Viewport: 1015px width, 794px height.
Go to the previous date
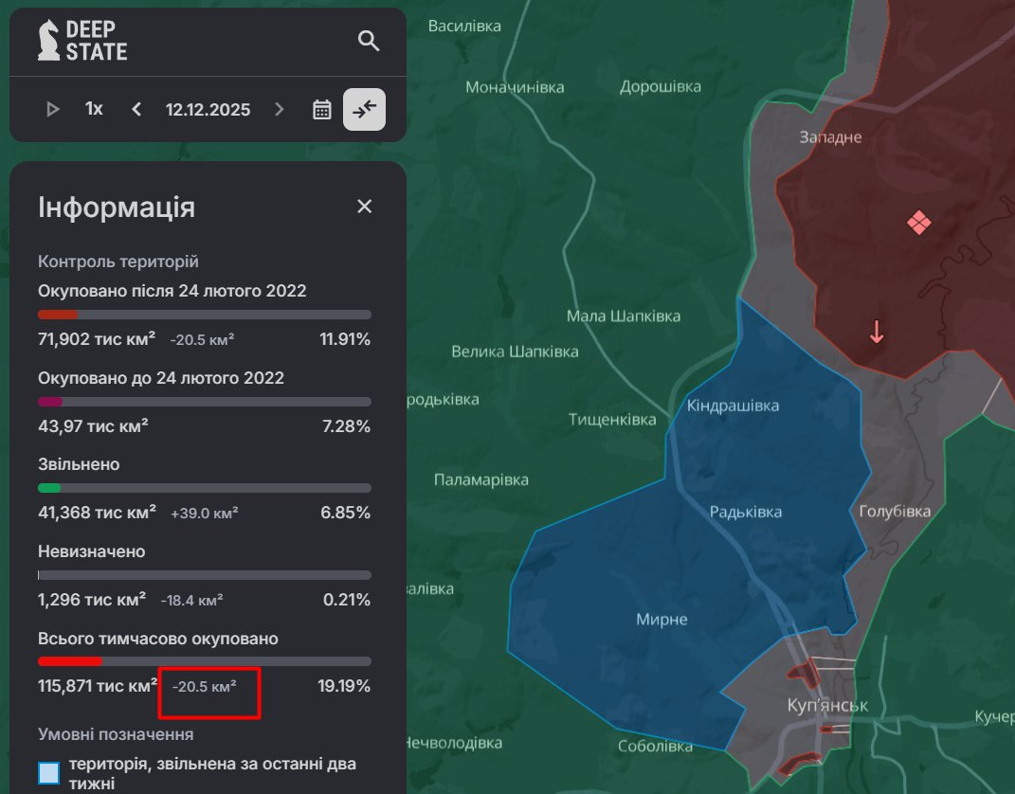click(x=136, y=109)
